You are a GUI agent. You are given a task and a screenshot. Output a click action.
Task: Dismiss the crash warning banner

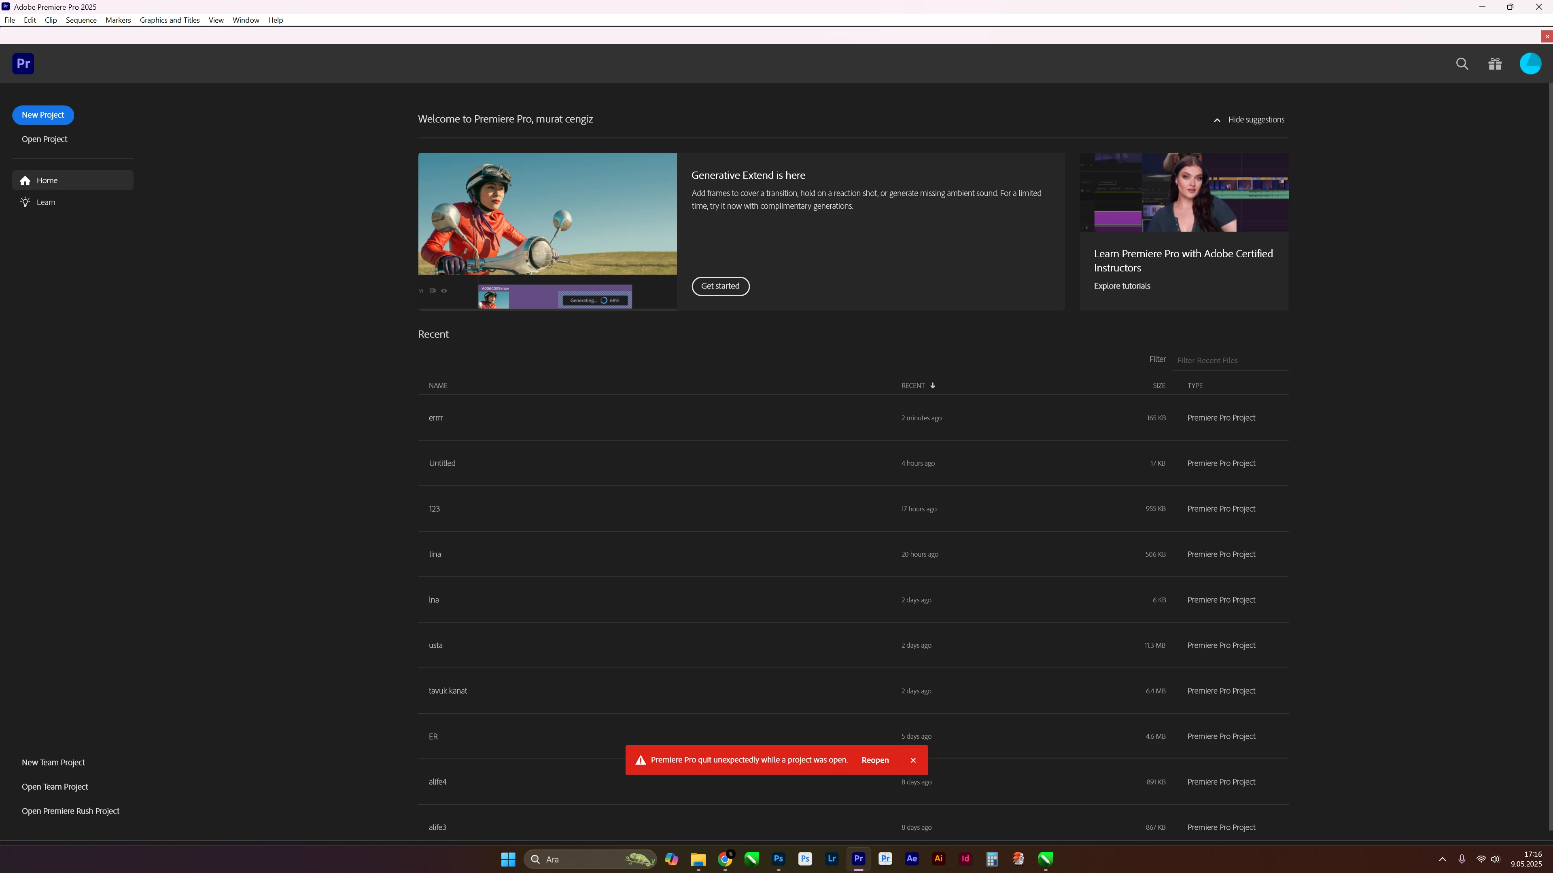point(913,760)
